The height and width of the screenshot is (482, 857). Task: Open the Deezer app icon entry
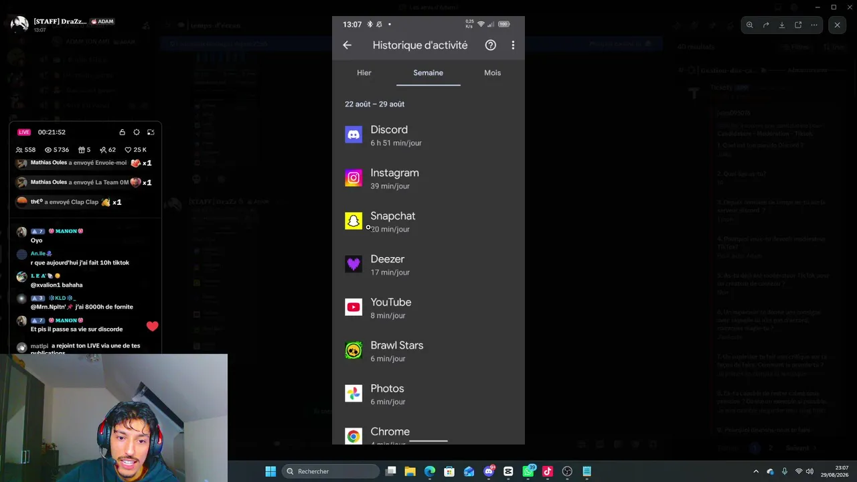(x=354, y=264)
